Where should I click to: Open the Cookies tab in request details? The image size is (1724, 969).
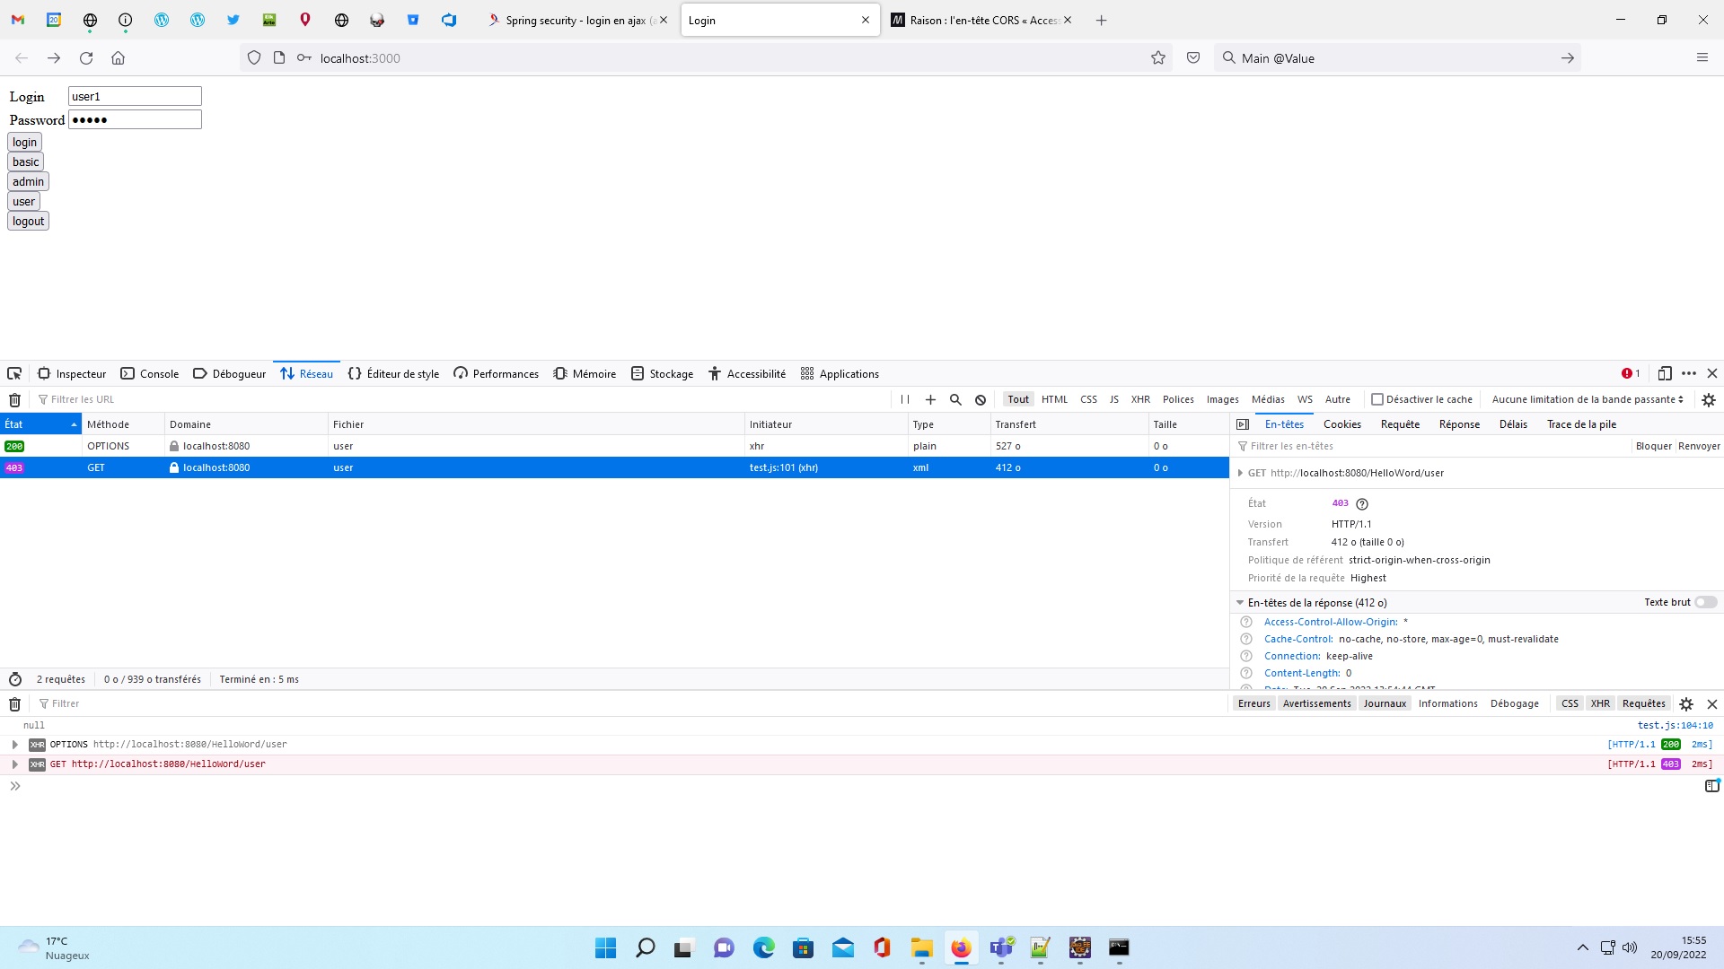1341,424
